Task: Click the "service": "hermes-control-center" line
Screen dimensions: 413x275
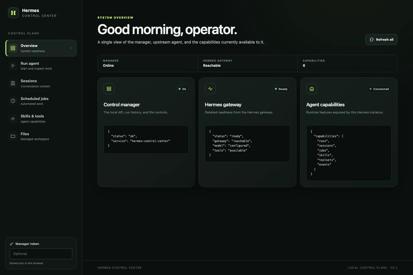Action: 141,141
